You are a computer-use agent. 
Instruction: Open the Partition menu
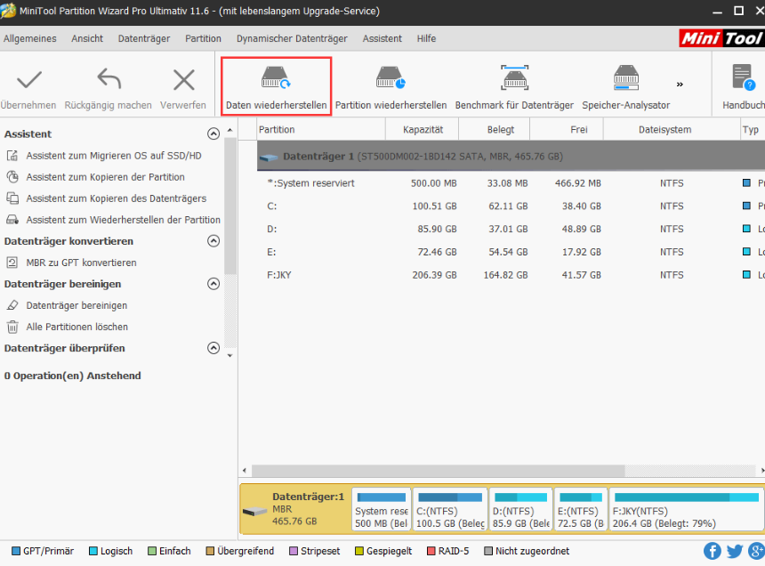point(203,38)
